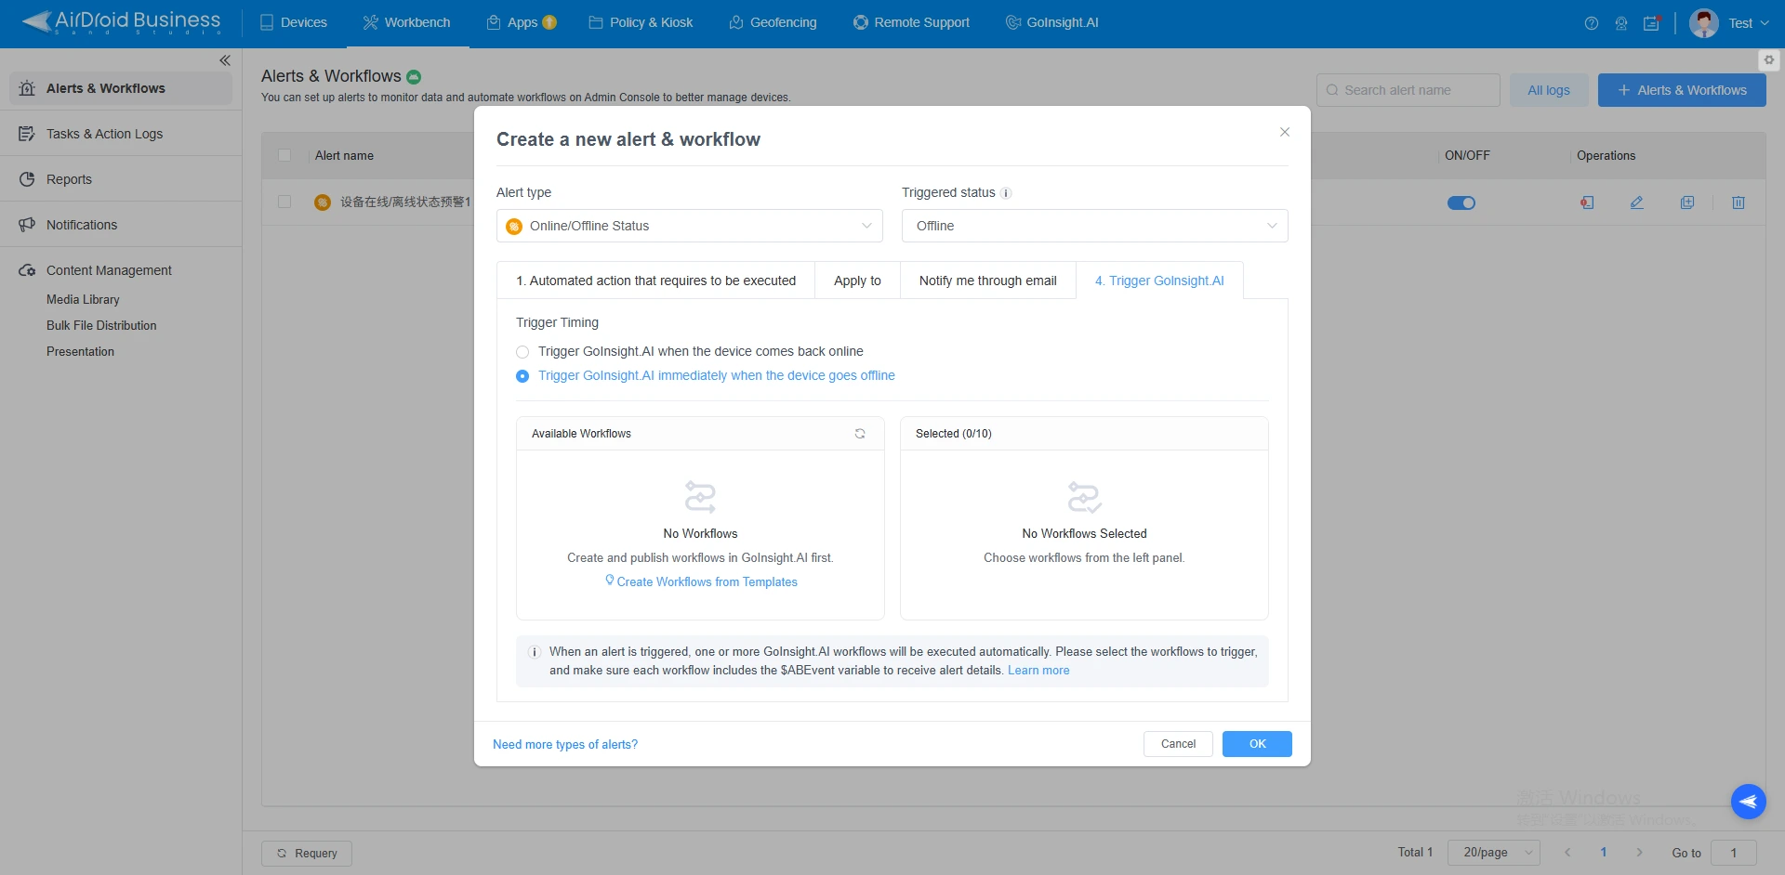
Task: Check the checkbox for the first alert row
Action: pos(284,202)
